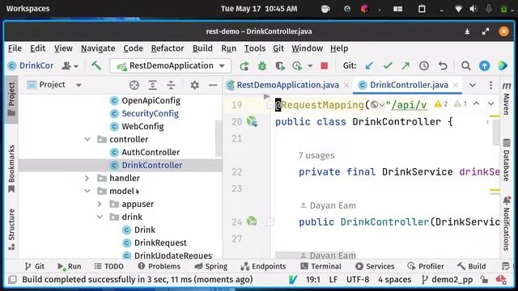Image resolution: width=518 pixels, height=291 pixels.
Task: Open Workspaces in top system bar
Action: pos(28,9)
